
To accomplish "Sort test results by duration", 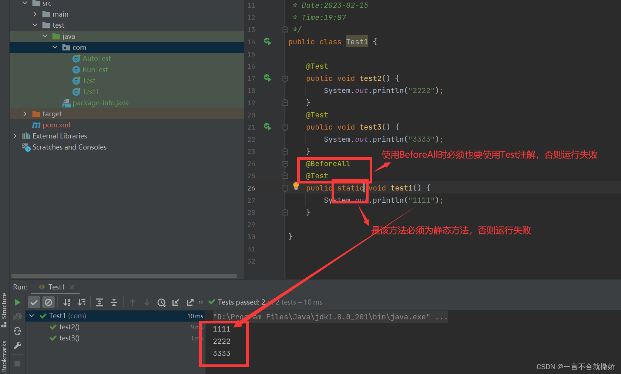I will point(82,302).
